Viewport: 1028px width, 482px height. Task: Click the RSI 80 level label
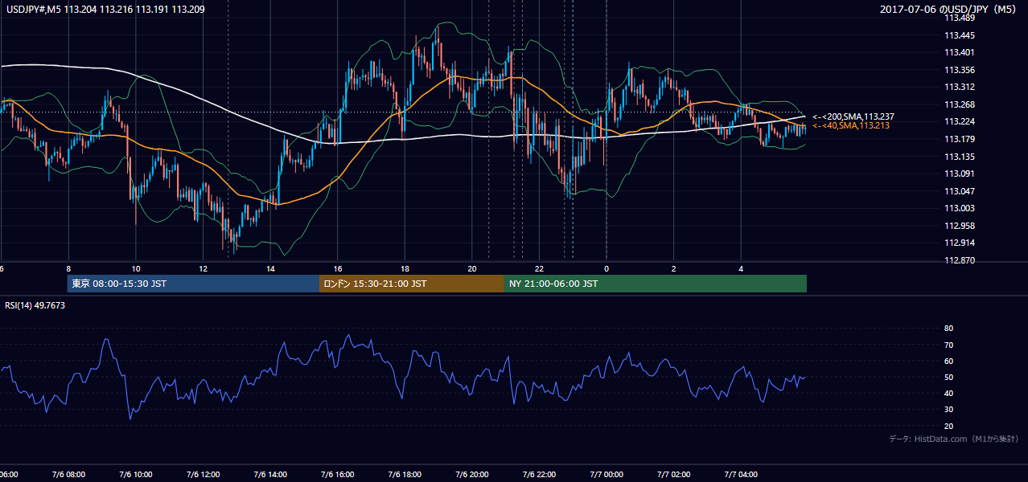948,329
